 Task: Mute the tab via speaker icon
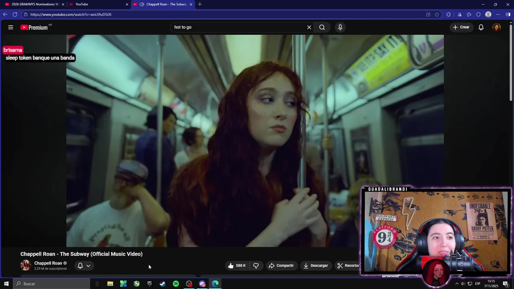click(x=142, y=4)
